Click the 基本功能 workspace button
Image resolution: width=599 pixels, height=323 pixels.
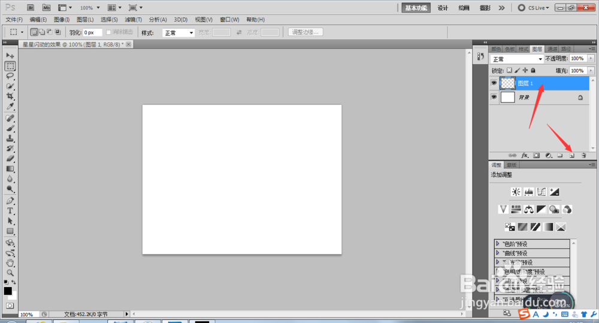click(x=416, y=8)
